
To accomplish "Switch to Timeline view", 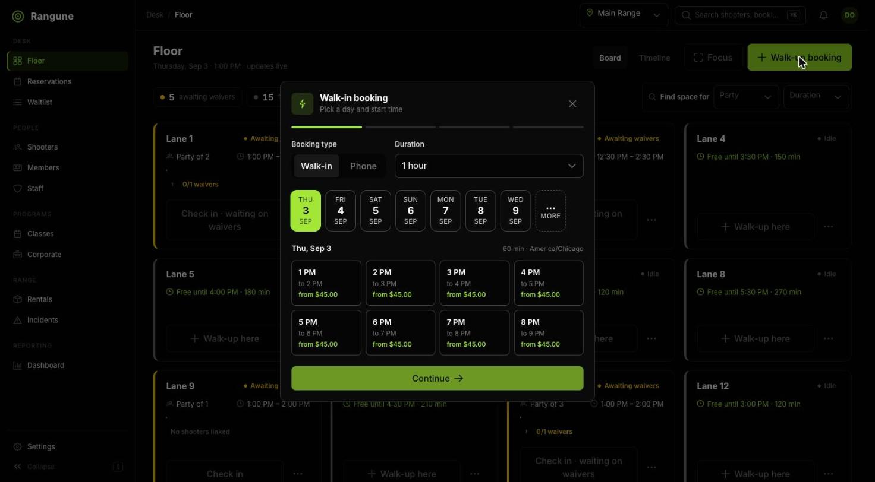I will click(x=654, y=58).
